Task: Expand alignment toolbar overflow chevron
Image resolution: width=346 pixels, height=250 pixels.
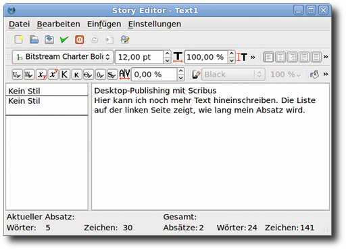Action: click(326, 56)
